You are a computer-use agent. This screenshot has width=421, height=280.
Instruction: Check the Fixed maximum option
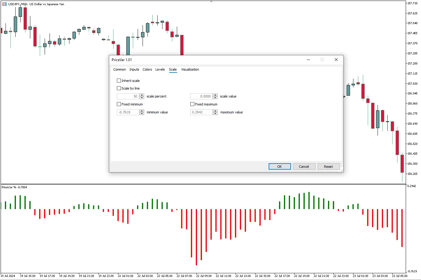tap(192, 104)
